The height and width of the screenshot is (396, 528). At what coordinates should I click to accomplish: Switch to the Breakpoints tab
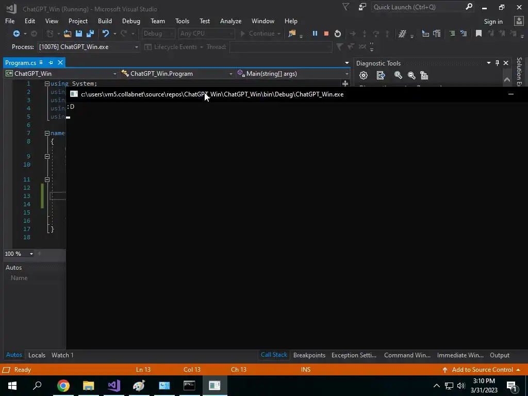[x=309, y=355]
